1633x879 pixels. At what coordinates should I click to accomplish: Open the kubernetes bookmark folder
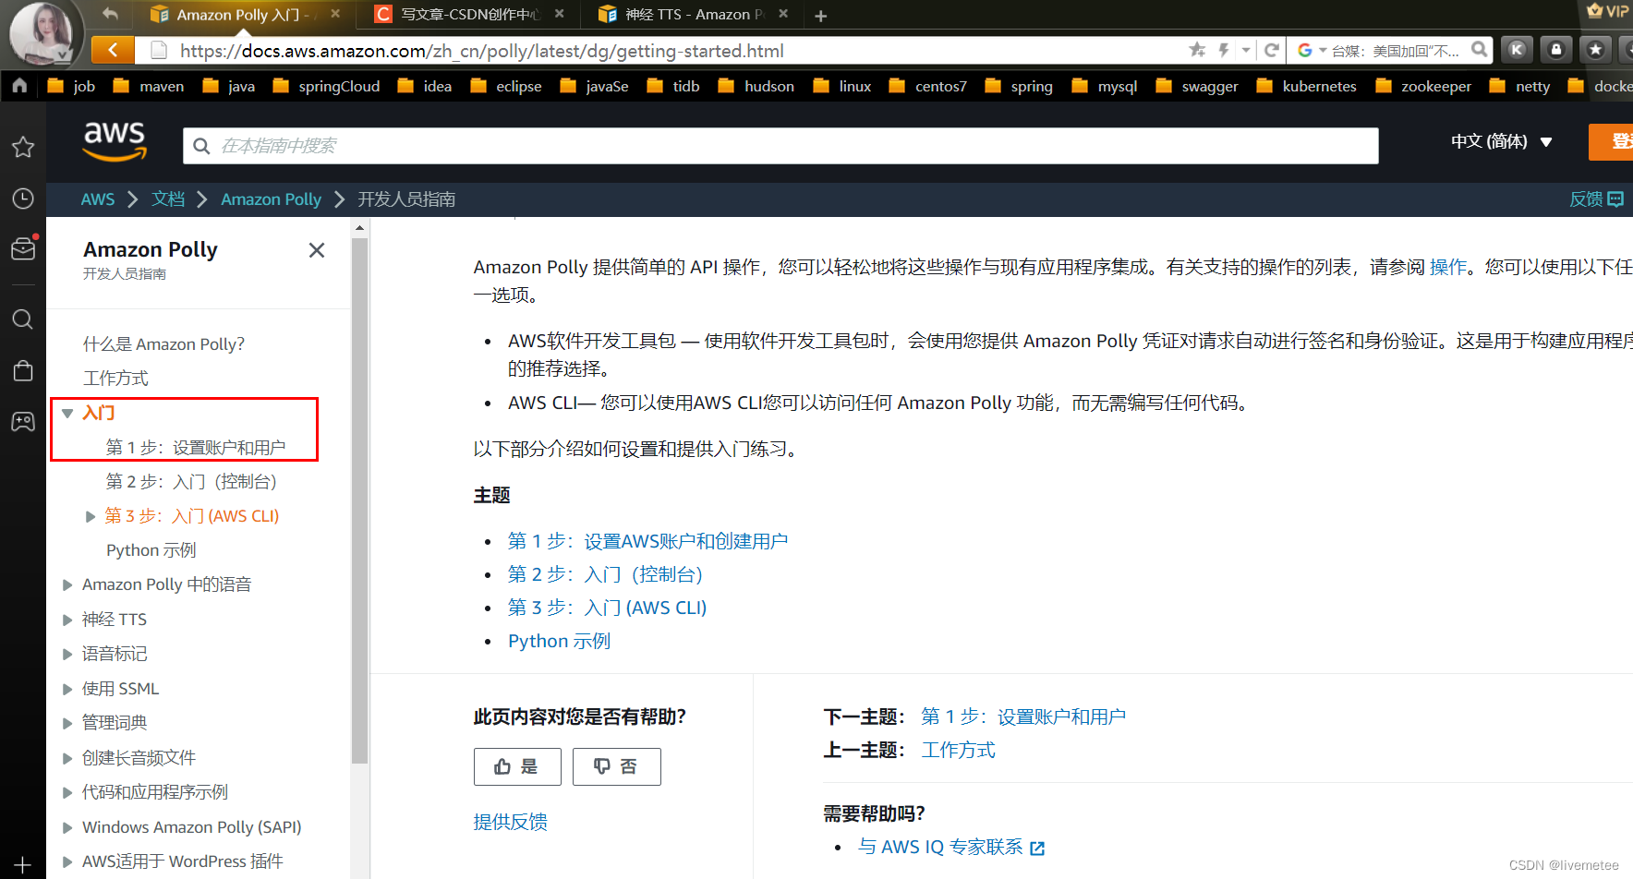(x=1306, y=86)
